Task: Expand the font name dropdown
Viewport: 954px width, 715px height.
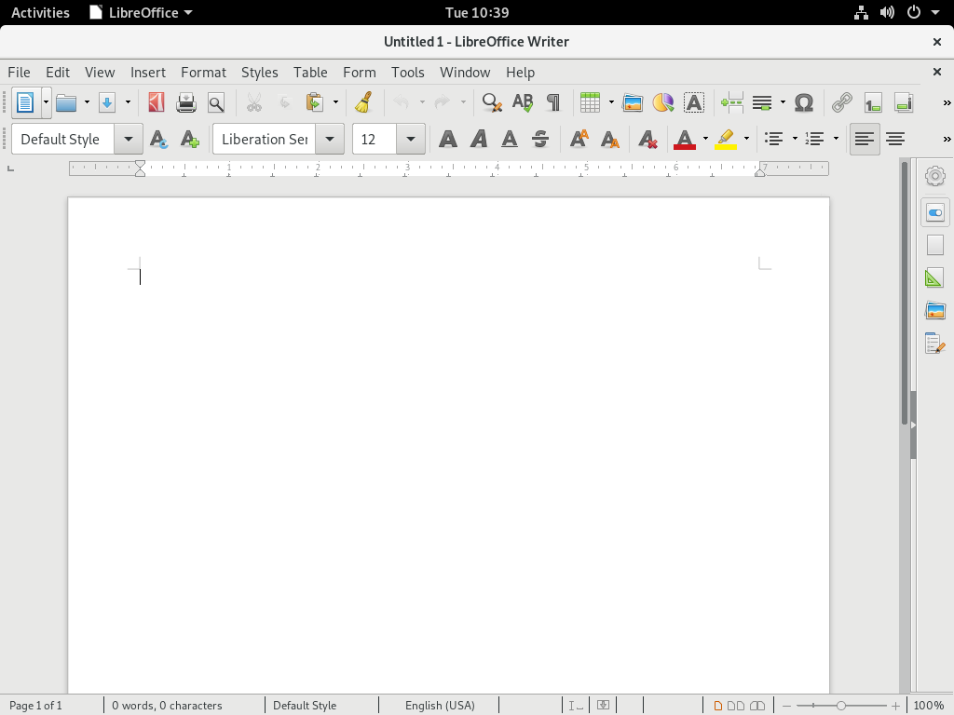Action: tap(330, 140)
